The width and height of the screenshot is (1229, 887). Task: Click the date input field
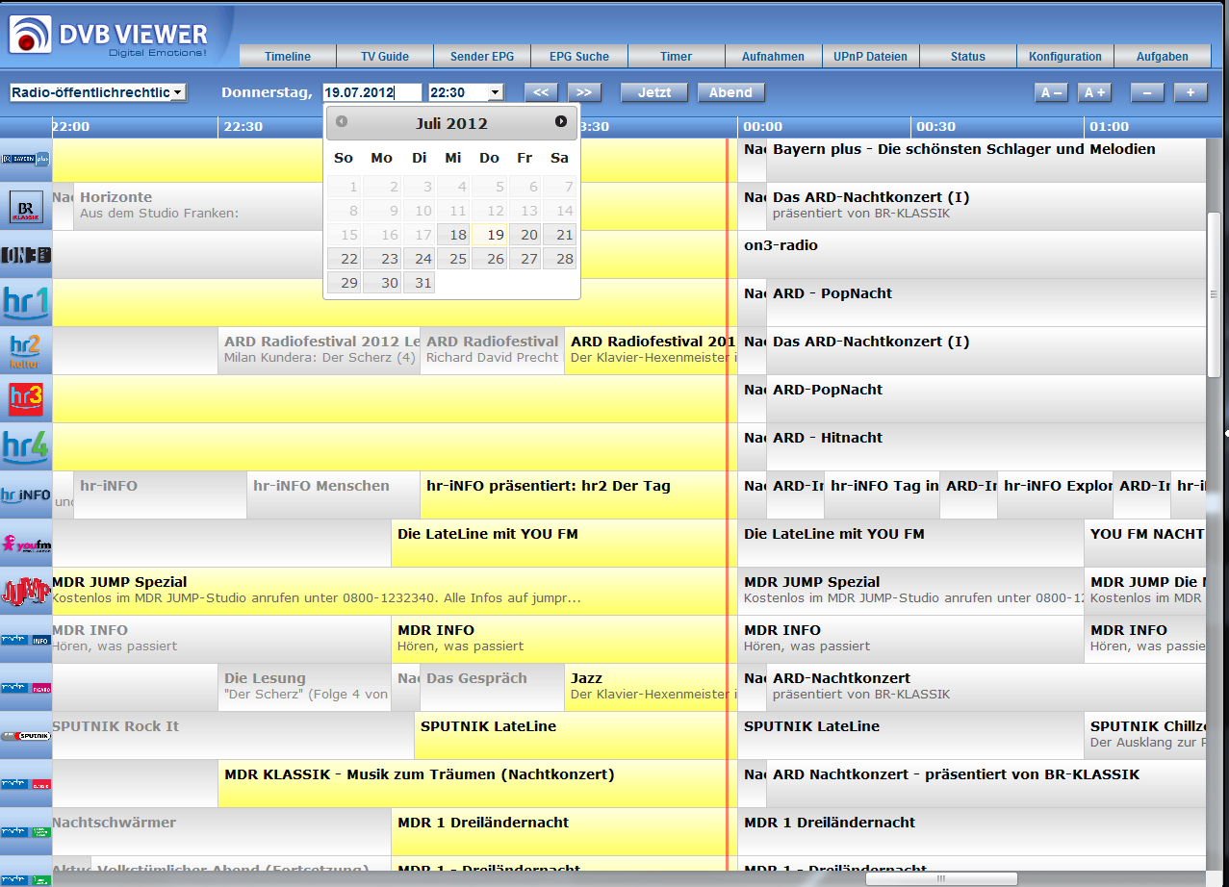[372, 92]
